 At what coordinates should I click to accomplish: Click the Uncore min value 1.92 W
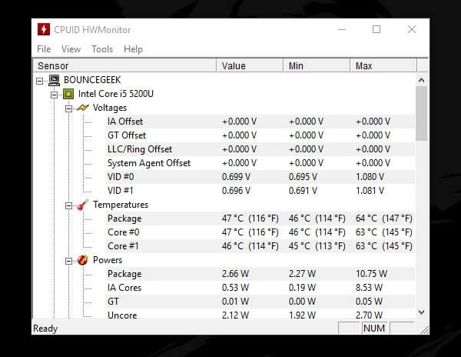click(x=302, y=315)
